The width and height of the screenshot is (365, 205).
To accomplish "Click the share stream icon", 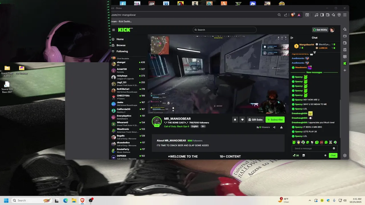I will pos(274,127).
